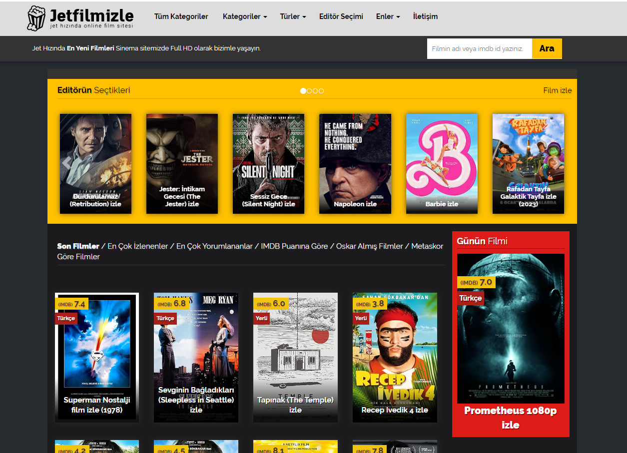The image size is (627, 453).
Task: Open Recep Ivedik 4 movie poster
Action: pos(395,357)
